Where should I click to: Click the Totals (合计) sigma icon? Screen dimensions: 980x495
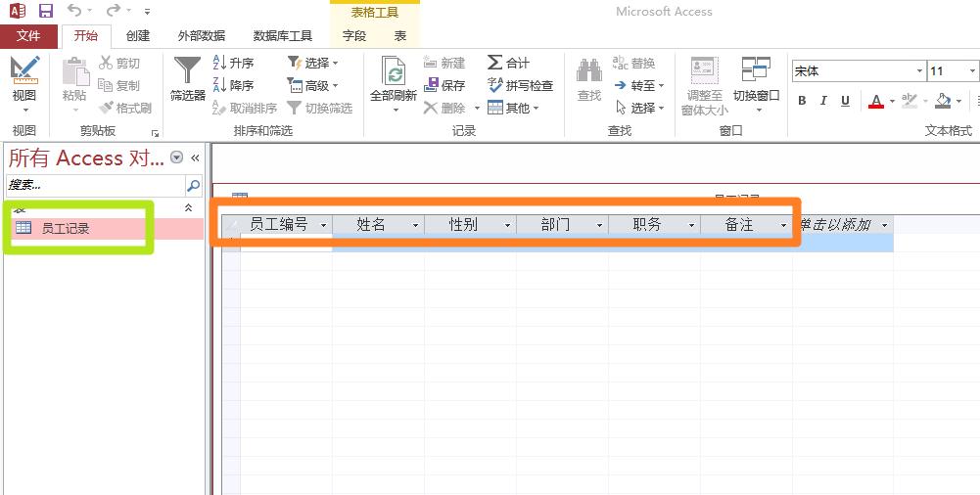509,63
